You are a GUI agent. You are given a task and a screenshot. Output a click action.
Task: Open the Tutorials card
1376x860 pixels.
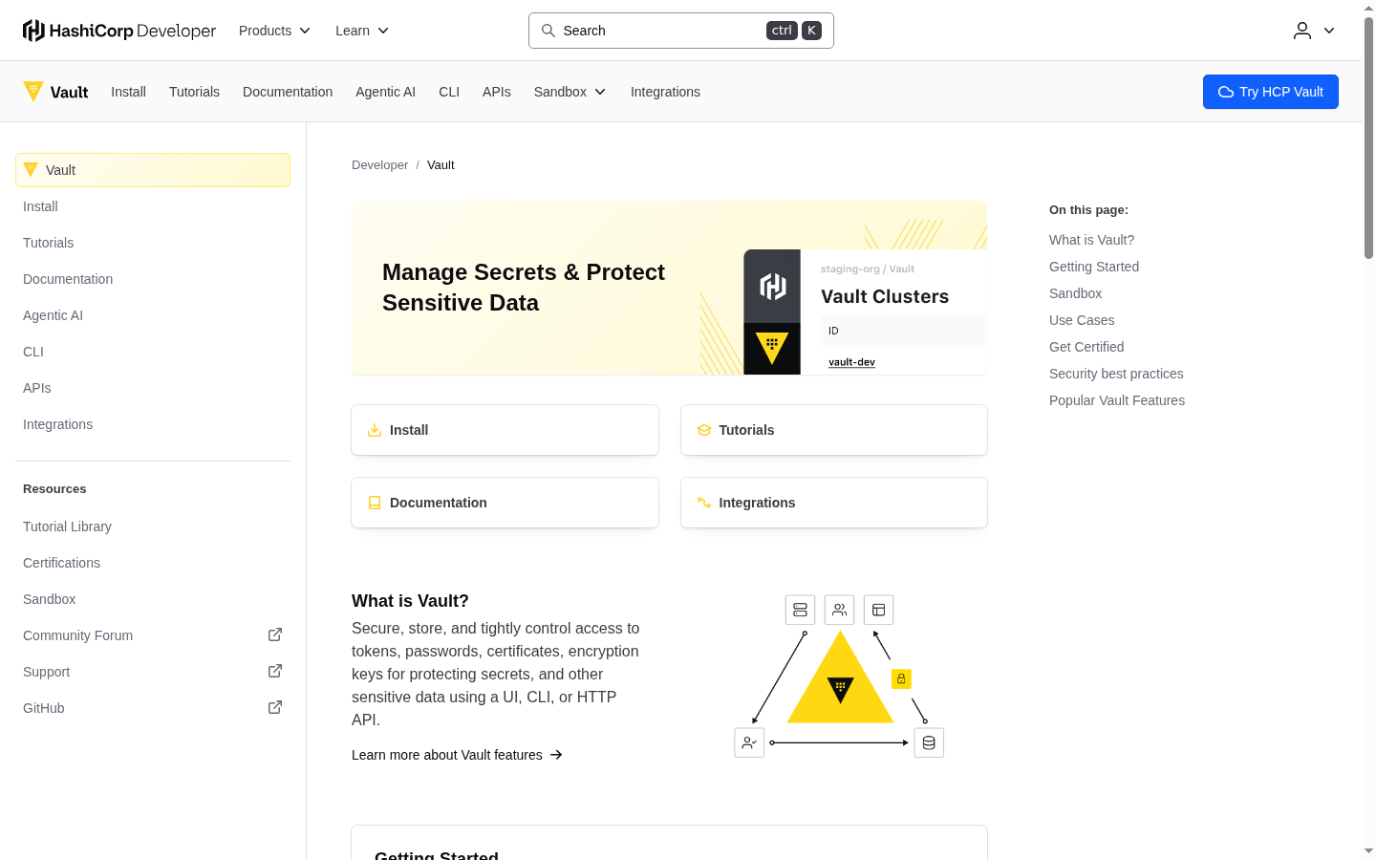tap(834, 430)
